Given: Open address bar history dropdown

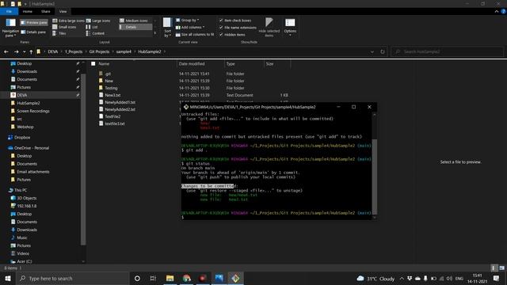Looking at the screenshot, I should pyautogui.click(x=372, y=51).
